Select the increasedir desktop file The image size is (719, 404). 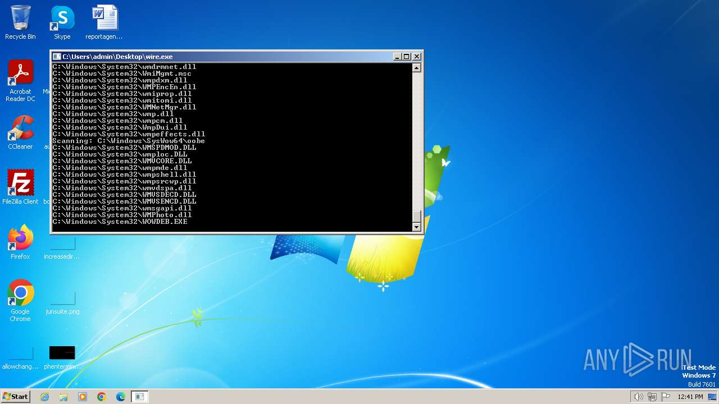click(x=62, y=247)
